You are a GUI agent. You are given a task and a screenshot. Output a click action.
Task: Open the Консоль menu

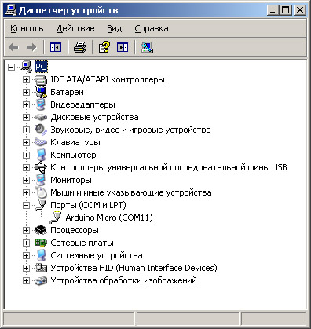click(x=27, y=28)
